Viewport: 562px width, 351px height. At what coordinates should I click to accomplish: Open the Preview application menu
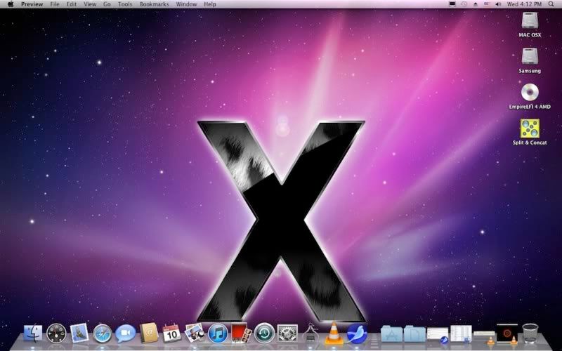[x=32, y=4]
